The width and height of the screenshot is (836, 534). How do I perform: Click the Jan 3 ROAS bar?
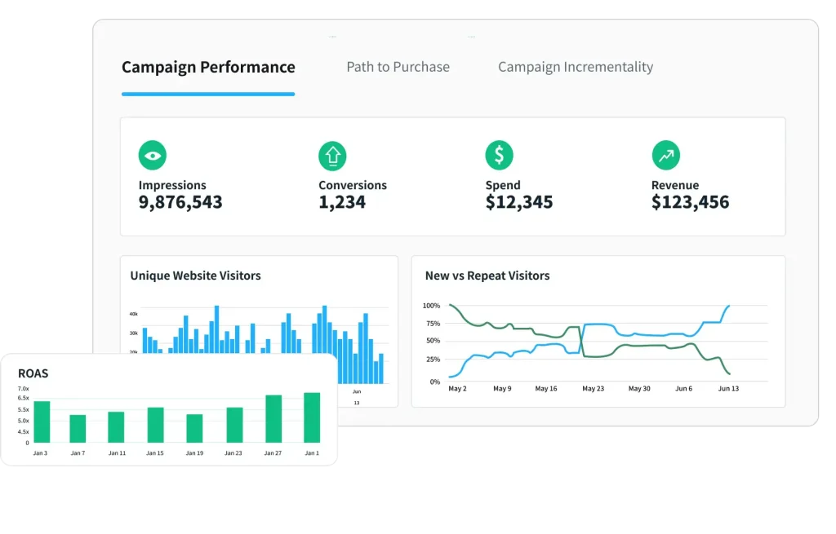42,422
